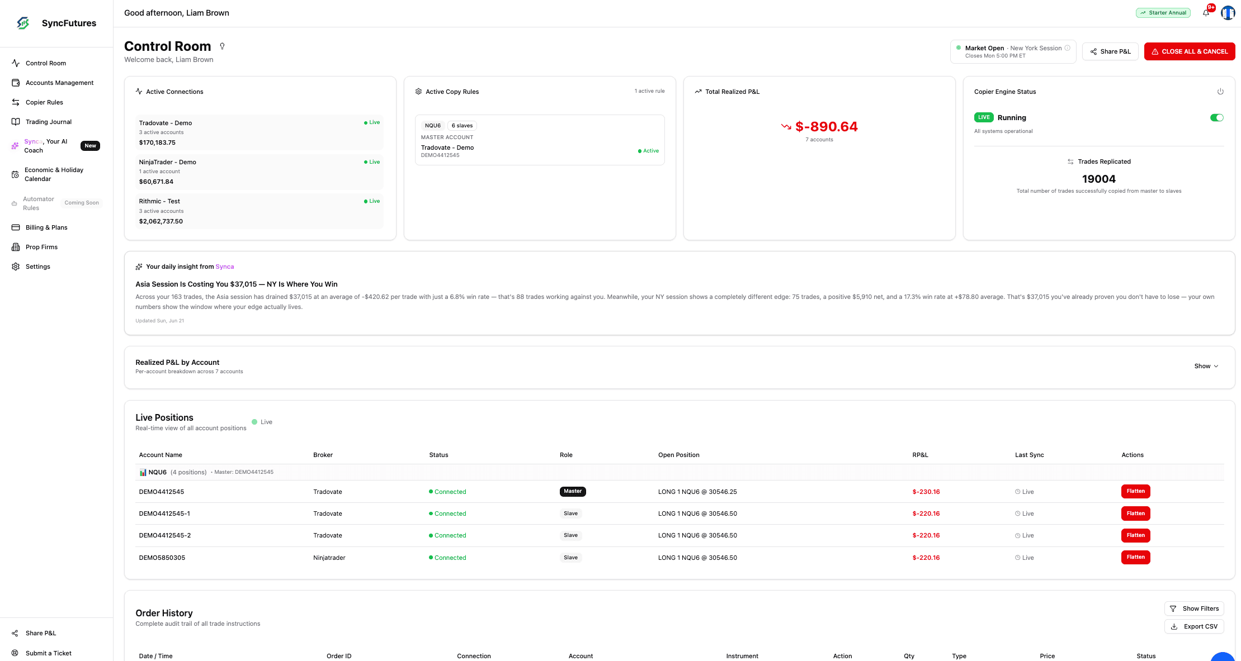Select the Tradovate - Demo connection card
1241x661 pixels.
click(259, 132)
